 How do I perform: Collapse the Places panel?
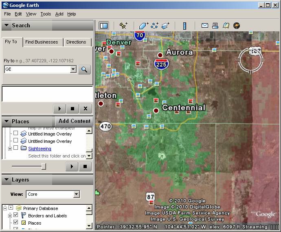coord(7,121)
